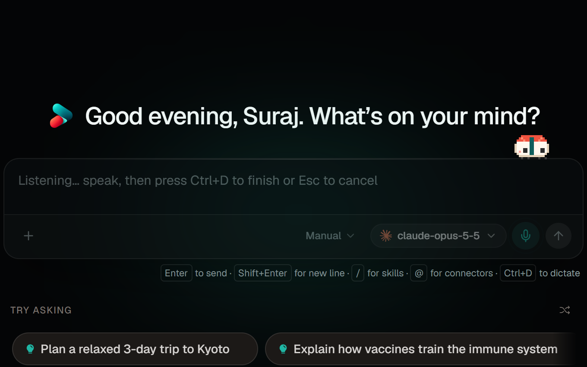Click the lightbulb icon on the Kyoto suggestion

pyautogui.click(x=30, y=349)
